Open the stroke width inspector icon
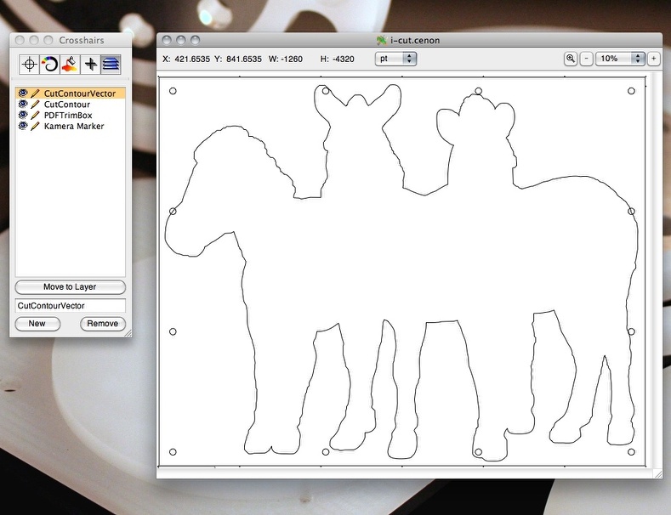This screenshot has width=671, height=515. coord(50,64)
